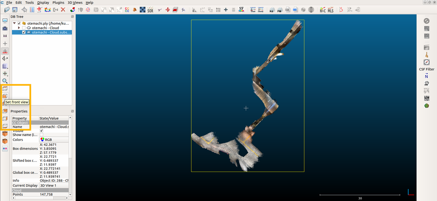Open the Virtual broom plugin icon
This screenshot has width=437, height=201.
pyautogui.click(x=426, y=55)
